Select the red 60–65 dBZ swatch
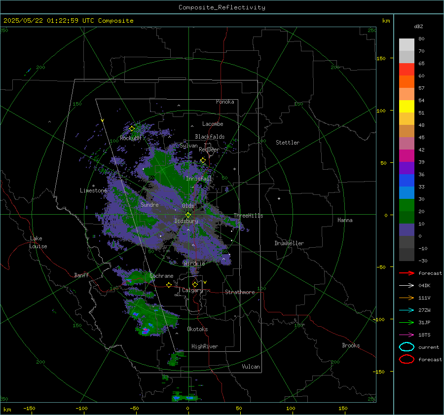444x415 pixels. 407,70
